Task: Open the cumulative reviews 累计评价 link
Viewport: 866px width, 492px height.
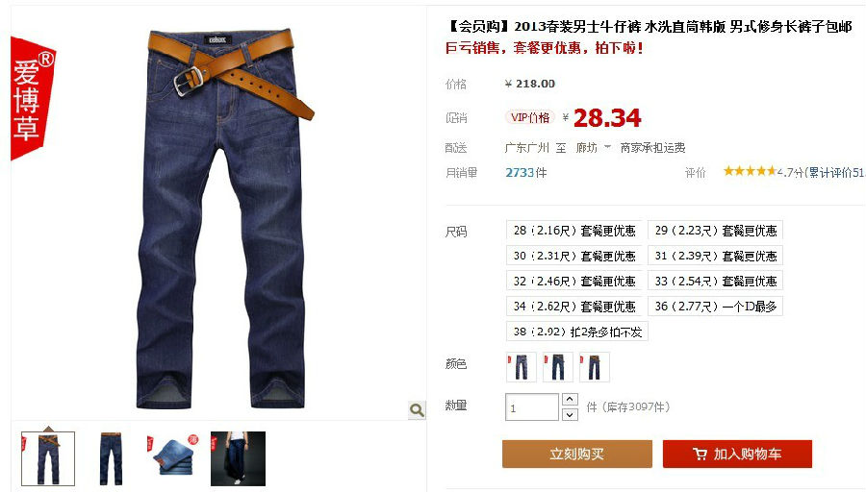Action: click(835, 173)
